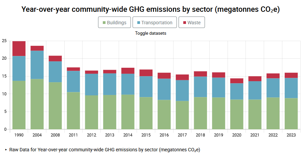The width and height of the screenshot is (303, 154).
Task: Click the 2017 x-axis label
Action: [182, 135]
